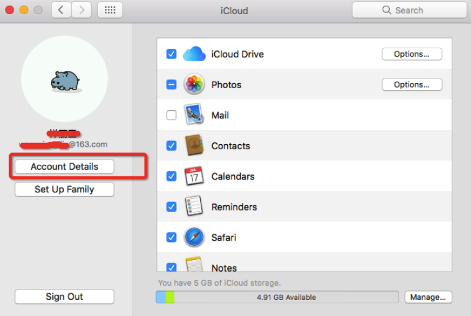Disable Safari syncing checkbox

click(171, 237)
